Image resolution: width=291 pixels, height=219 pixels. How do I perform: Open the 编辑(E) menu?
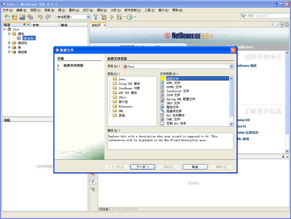coord(21,10)
